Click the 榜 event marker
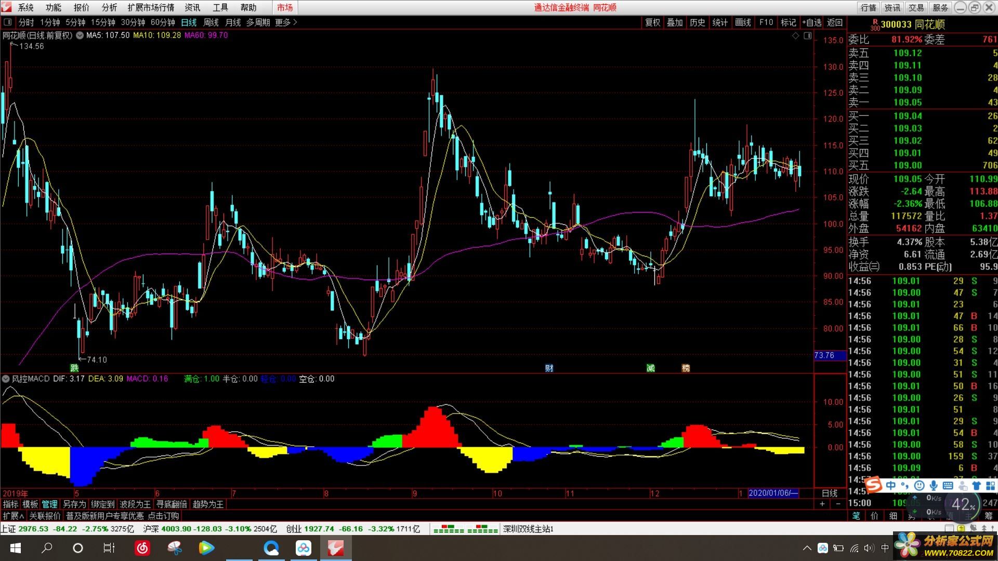 [686, 368]
